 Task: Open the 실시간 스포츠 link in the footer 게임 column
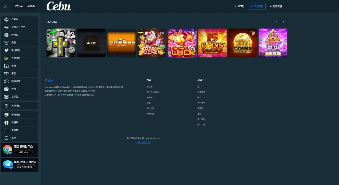pyautogui.click(x=153, y=92)
